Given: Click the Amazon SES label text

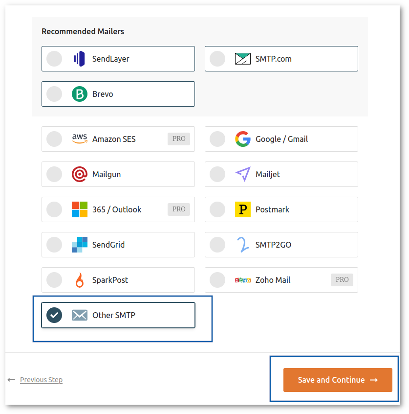Looking at the screenshot, I should coord(114,139).
